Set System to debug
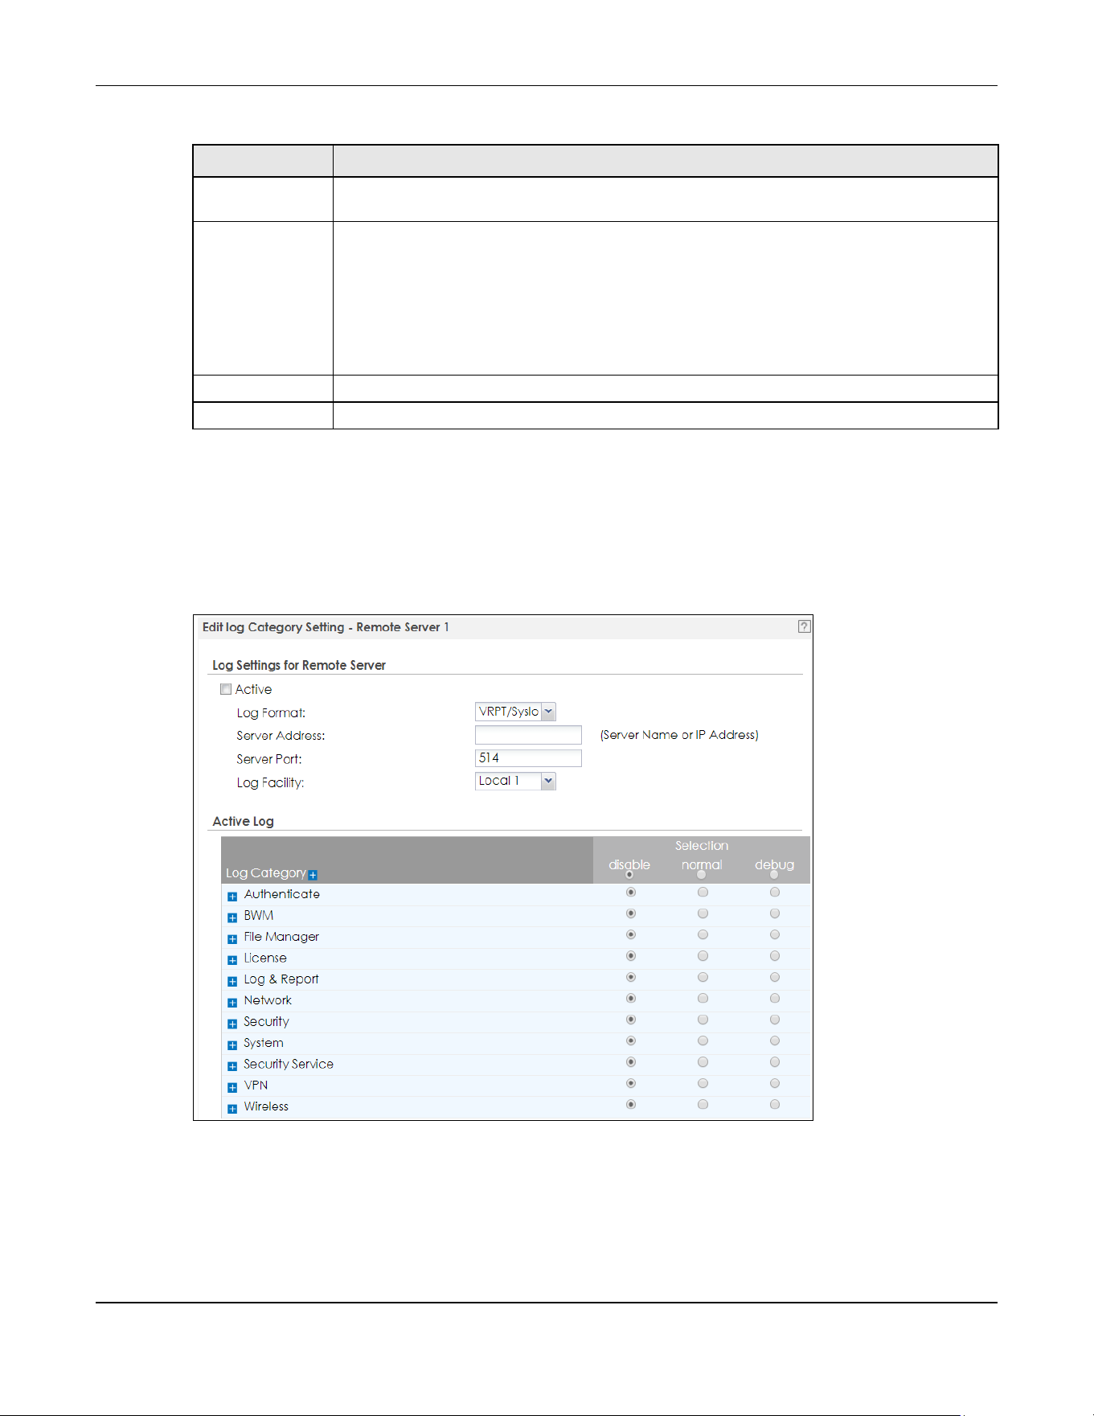The height and width of the screenshot is (1416, 1094). tap(775, 1040)
